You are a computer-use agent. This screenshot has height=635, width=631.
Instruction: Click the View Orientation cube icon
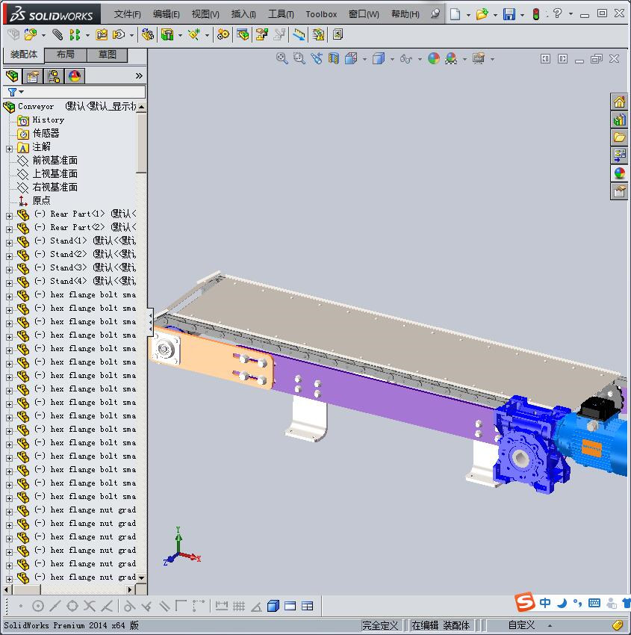[x=351, y=59]
